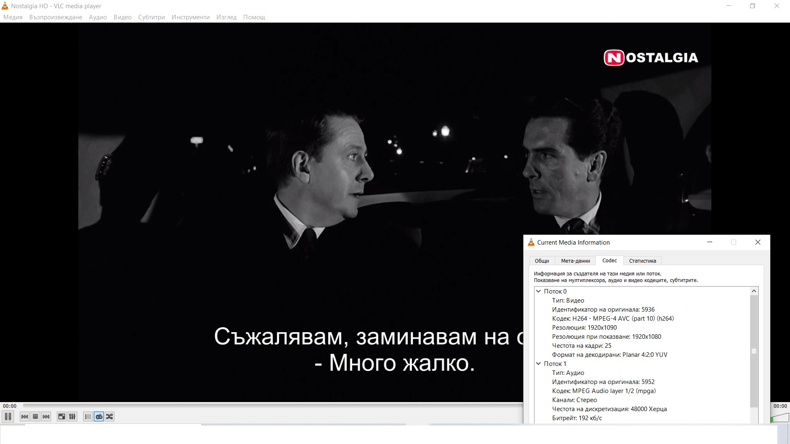Go to previous media track
This screenshot has height=444, width=790.
coord(25,416)
